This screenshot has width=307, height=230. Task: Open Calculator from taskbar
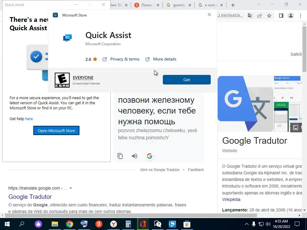click(128, 224)
